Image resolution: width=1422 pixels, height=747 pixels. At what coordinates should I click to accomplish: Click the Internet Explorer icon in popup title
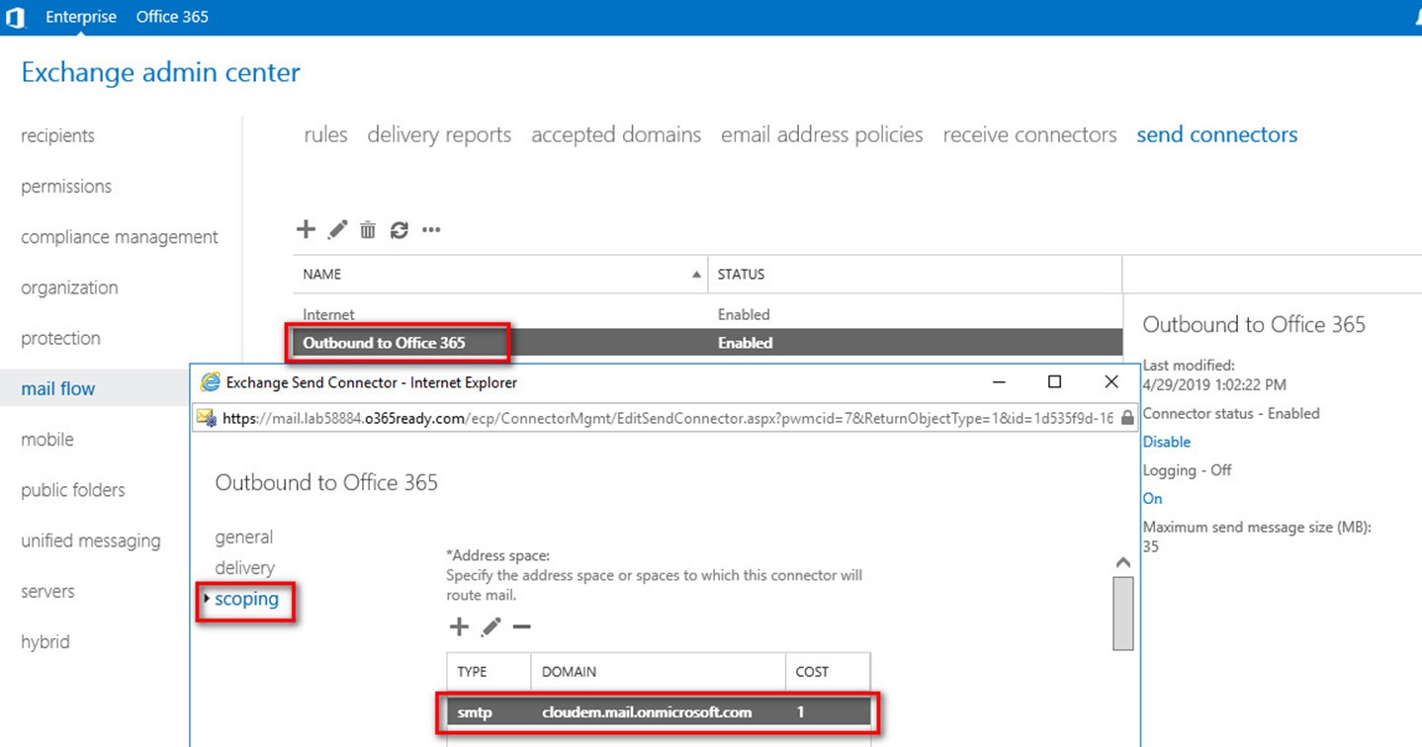pyautogui.click(x=211, y=381)
